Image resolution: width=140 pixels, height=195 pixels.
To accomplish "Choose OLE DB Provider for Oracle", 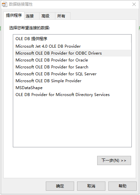I will (x=73, y=60).
